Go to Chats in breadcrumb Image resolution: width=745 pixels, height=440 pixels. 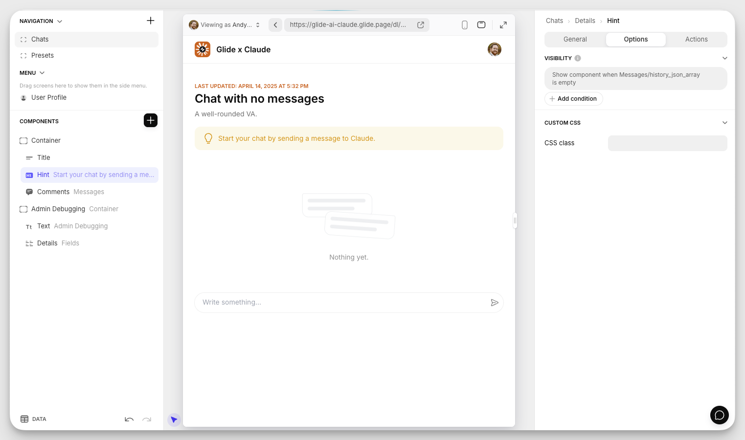555,21
